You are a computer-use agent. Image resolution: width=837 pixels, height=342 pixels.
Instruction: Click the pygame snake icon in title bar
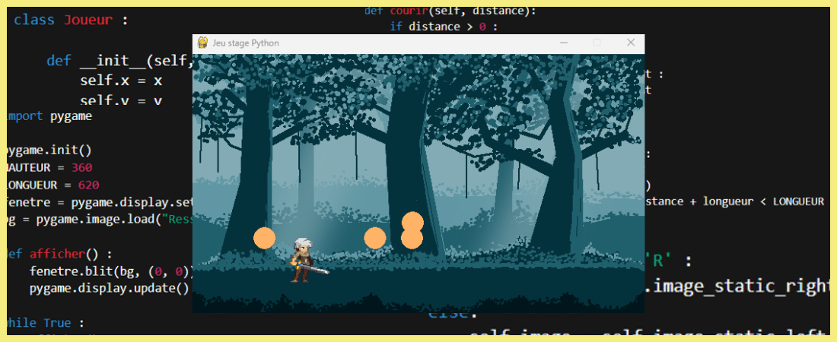tap(203, 43)
